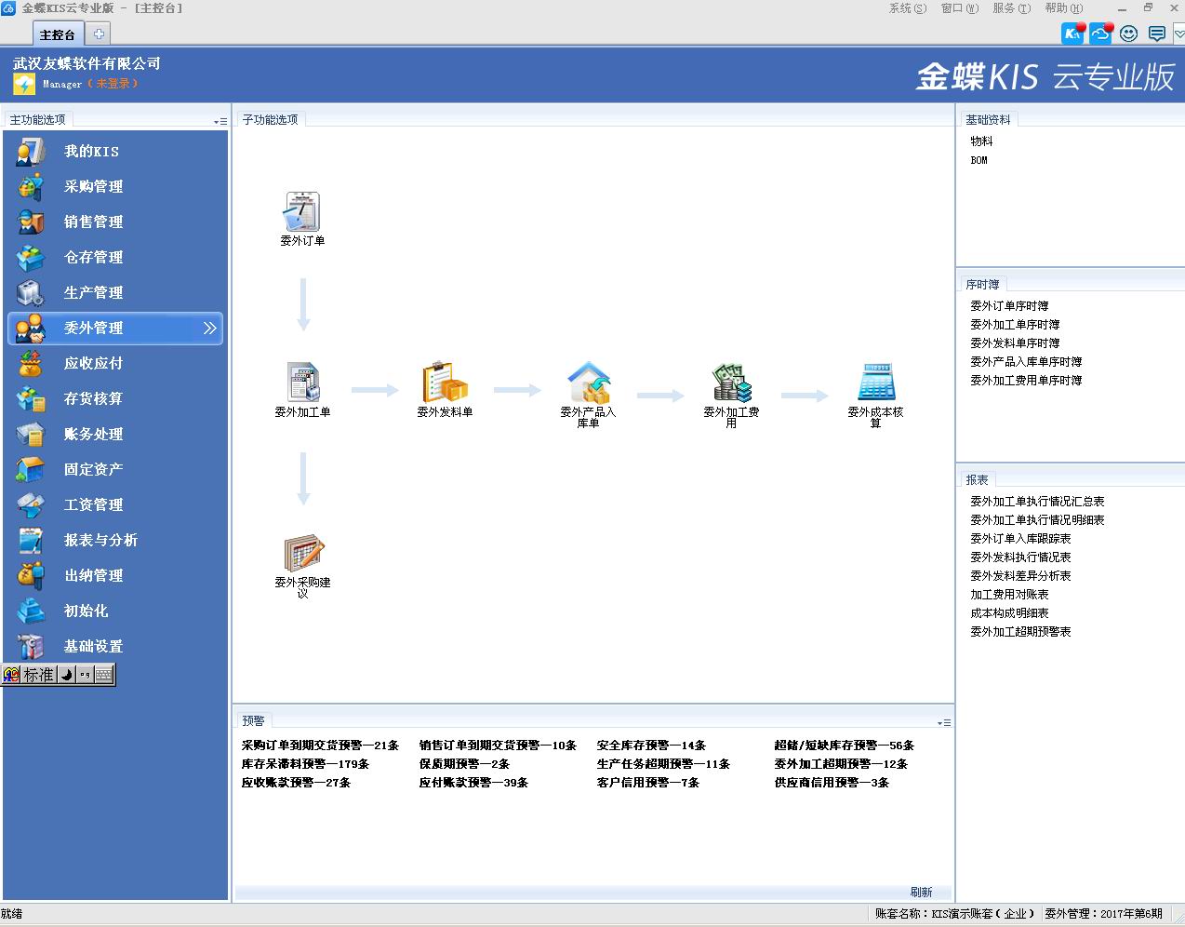
Task: Open 委外订单入库跟踪表 report
Action: (x=1020, y=539)
